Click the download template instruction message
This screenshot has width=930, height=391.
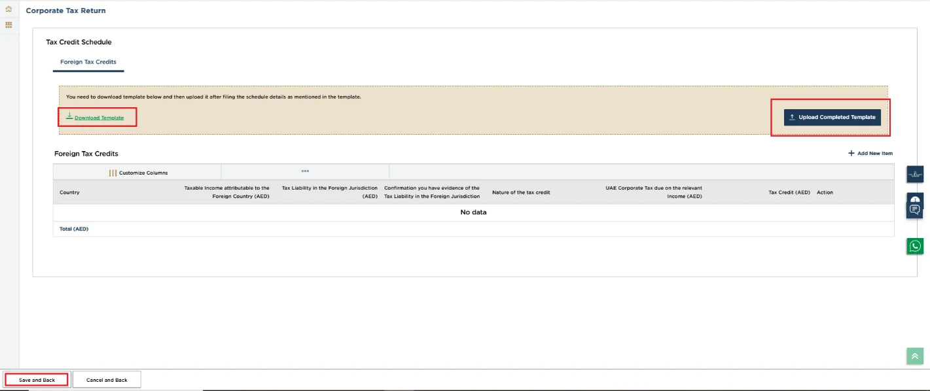(x=213, y=97)
